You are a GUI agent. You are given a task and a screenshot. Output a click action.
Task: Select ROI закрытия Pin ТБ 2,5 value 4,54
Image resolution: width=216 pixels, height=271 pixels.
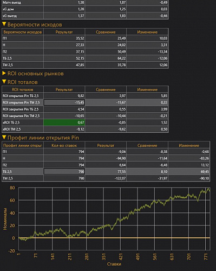[x=64, y=109]
